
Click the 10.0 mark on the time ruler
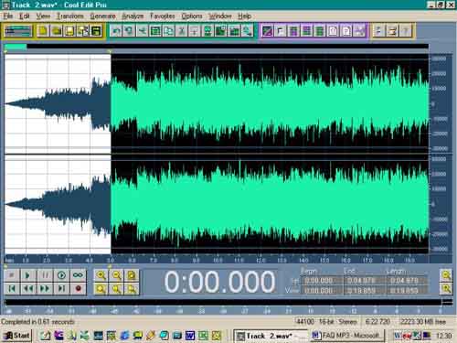coord(218,260)
